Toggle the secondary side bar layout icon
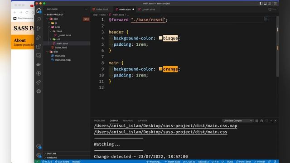 (270, 3)
